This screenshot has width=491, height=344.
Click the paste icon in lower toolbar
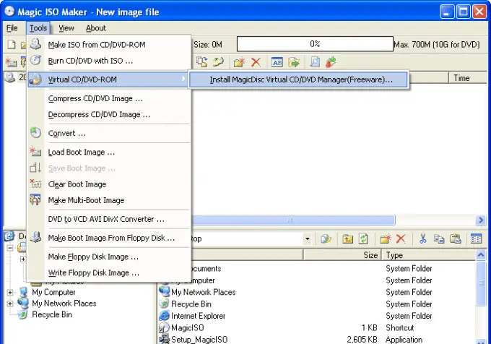[456, 239]
